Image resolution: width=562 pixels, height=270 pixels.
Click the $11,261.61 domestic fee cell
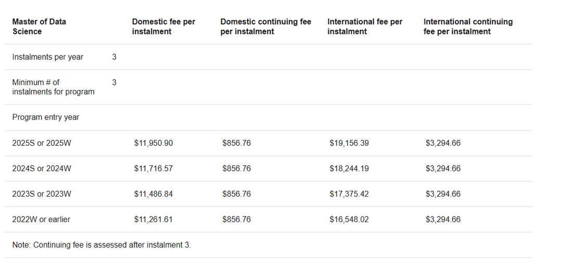(154, 220)
